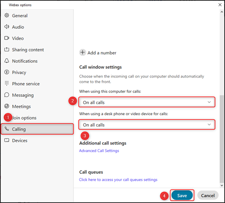Viewport: 225px width, 203px height.
Task: Click the Meetings circle icon
Action: (7, 106)
